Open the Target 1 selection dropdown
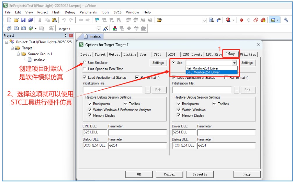This screenshot has width=294, height=182. 99,29
